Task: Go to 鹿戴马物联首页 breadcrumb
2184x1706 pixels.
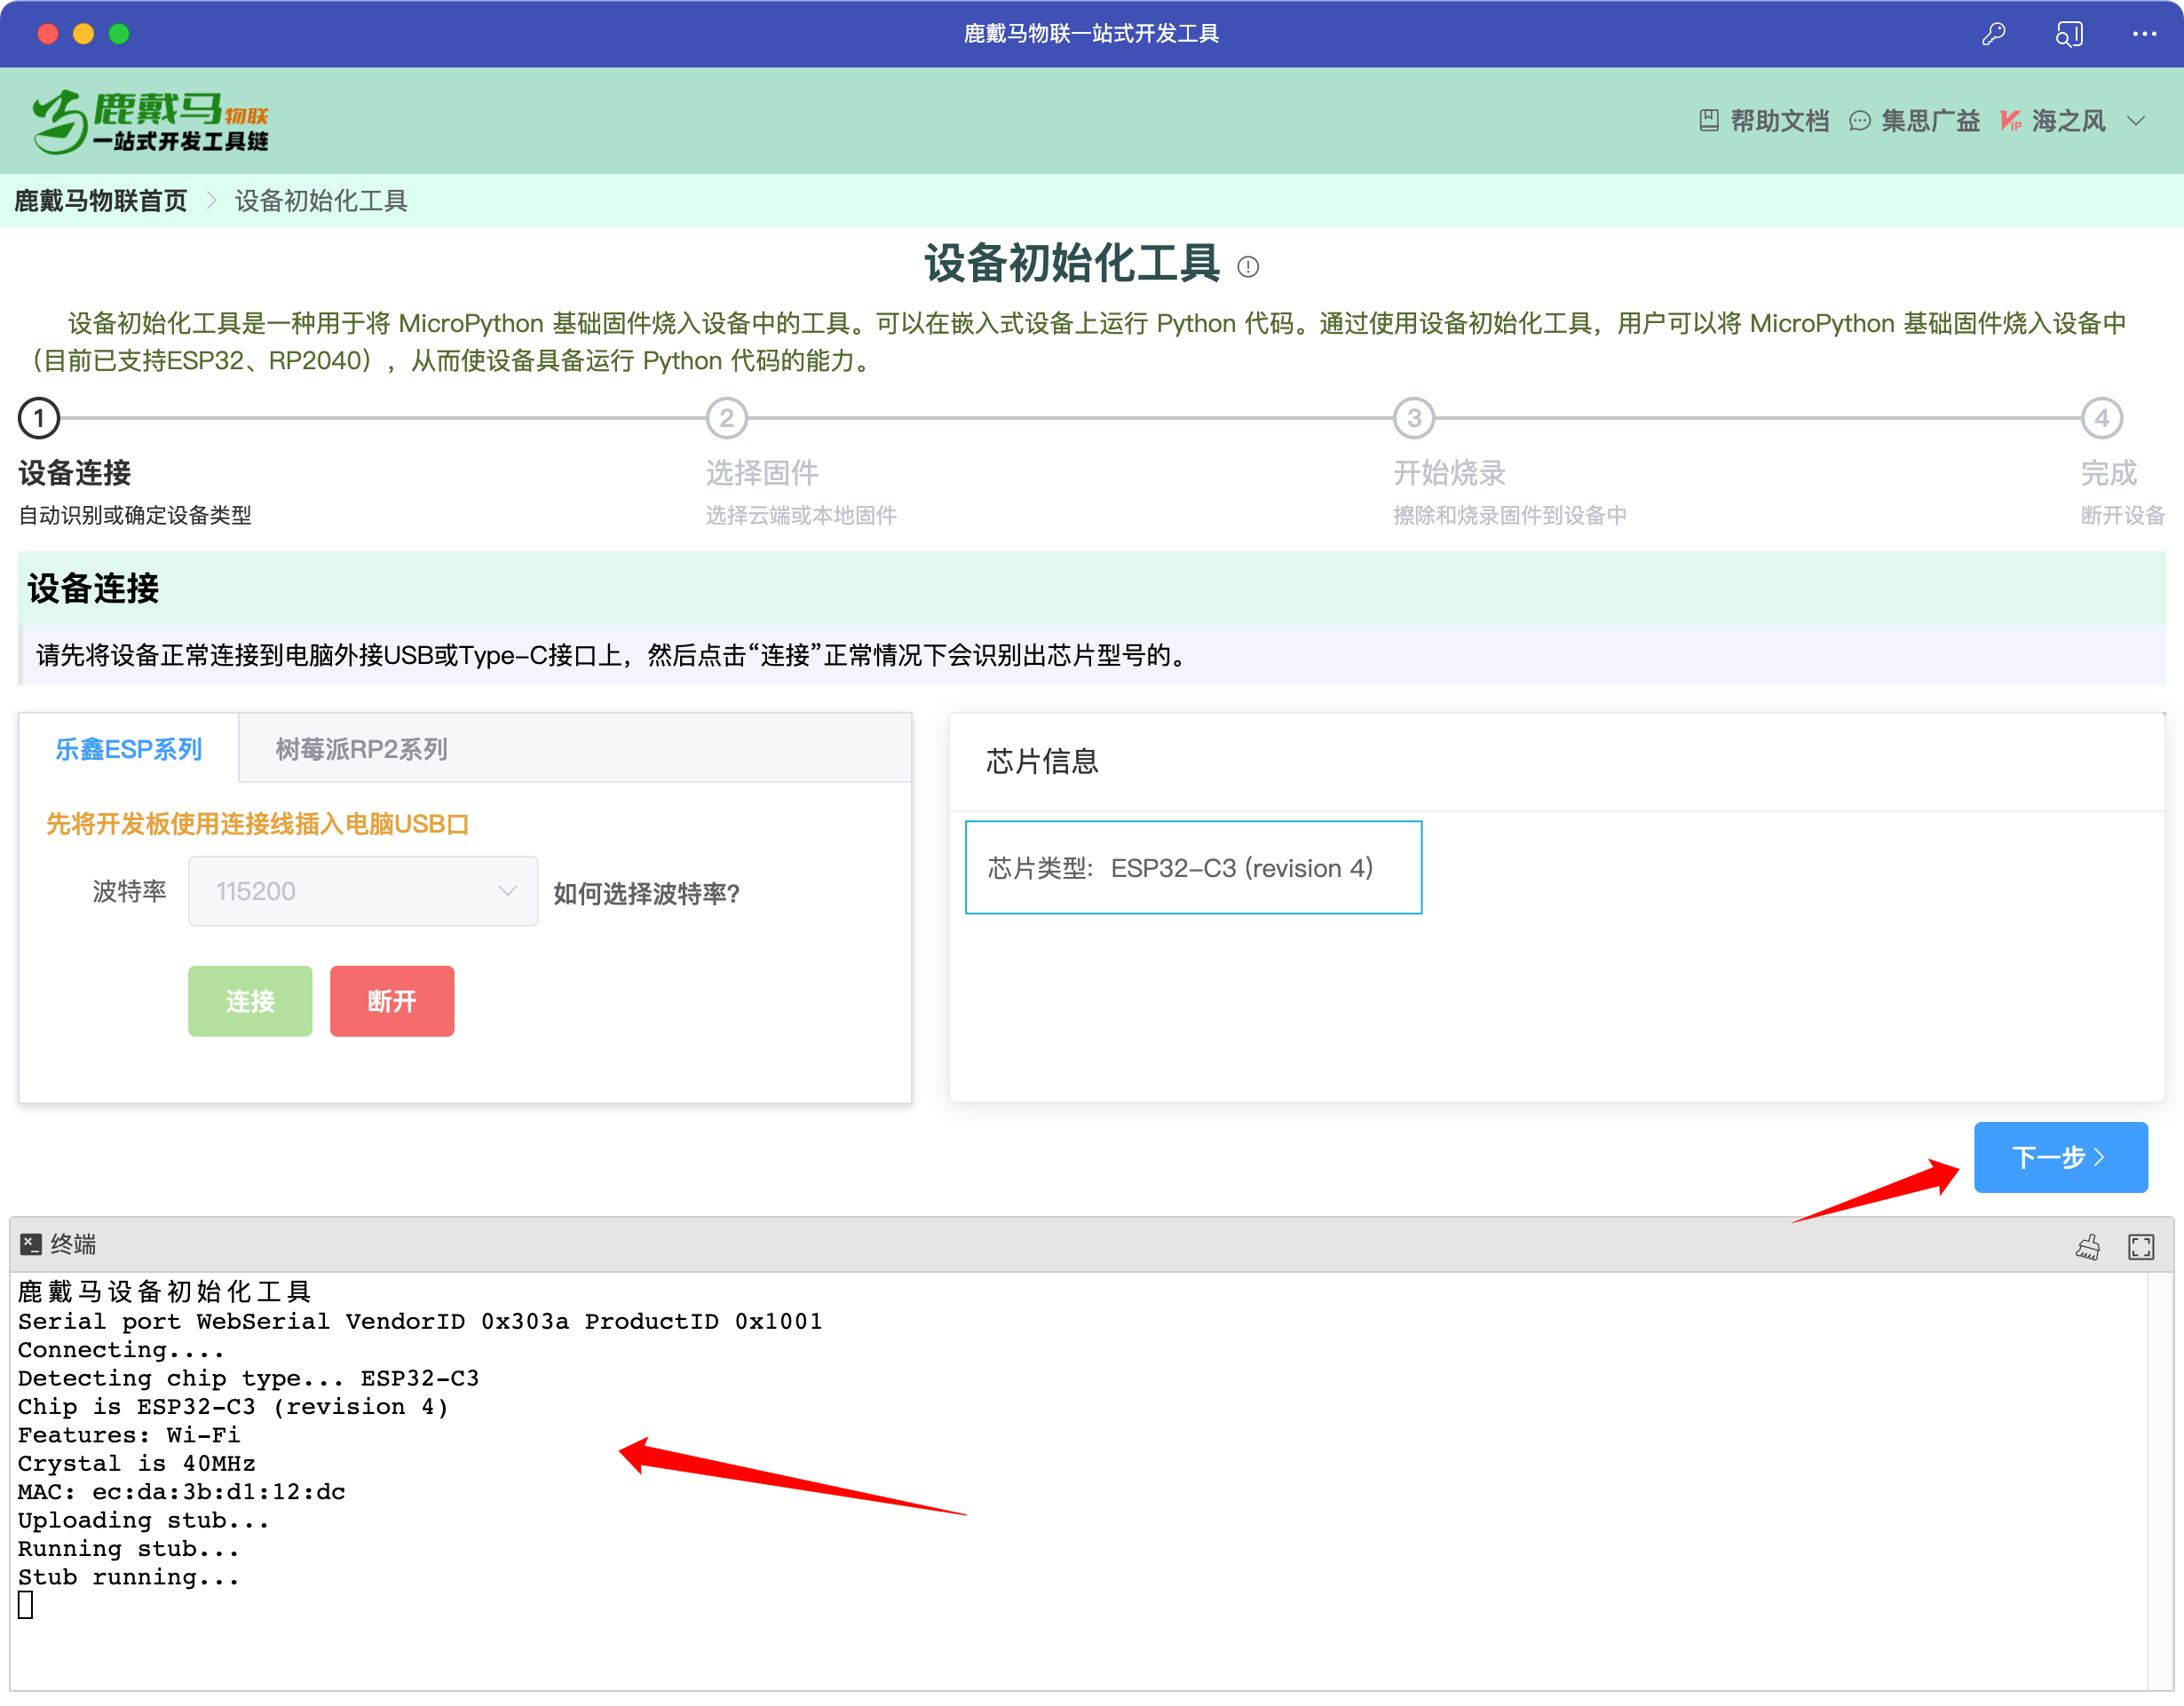Action: [101, 201]
